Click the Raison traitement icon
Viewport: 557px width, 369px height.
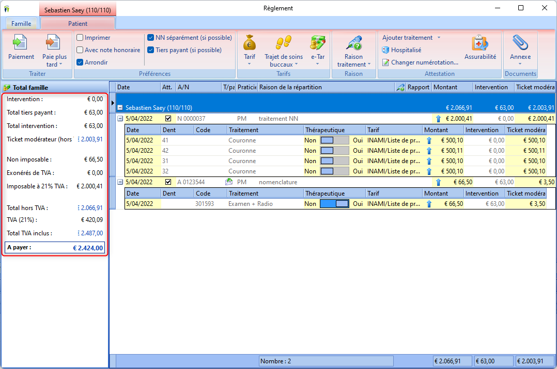[354, 42]
